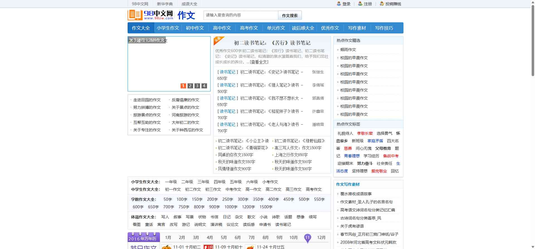Click the 98中文网 book logo
The height and width of the screenshot is (249, 535).
click(135, 15)
